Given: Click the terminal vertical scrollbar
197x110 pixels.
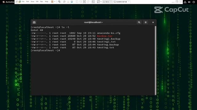Looking at the screenshot, I should pos(155,61).
